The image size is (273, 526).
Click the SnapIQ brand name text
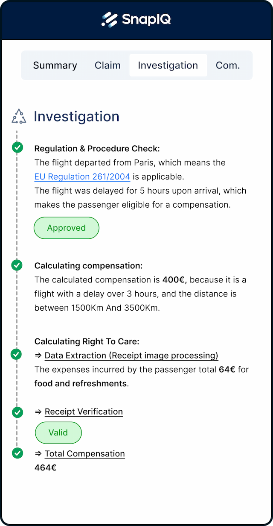[146, 19]
